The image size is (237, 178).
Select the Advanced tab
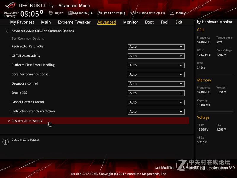pyautogui.click(x=107, y=22)
